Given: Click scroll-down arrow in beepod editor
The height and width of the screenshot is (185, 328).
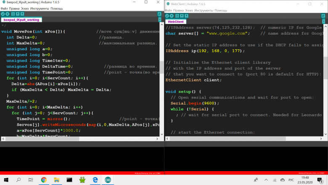Looking at the screenshot, I should pyautogui.click(x=162, y=134).
